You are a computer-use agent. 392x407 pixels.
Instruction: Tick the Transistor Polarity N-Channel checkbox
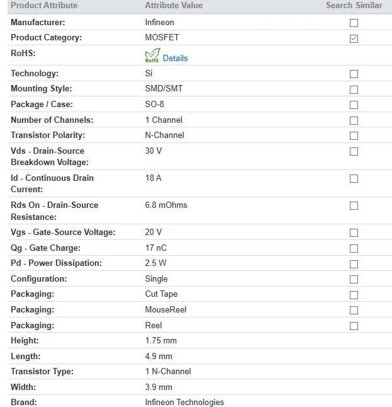pyautogui.click(x=354, y=135)
